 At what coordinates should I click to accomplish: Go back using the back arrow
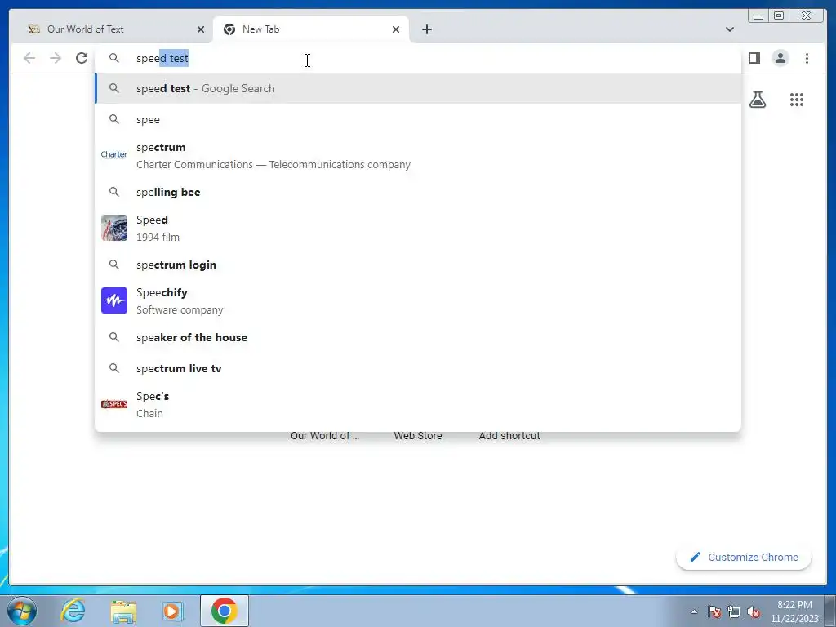29,58
